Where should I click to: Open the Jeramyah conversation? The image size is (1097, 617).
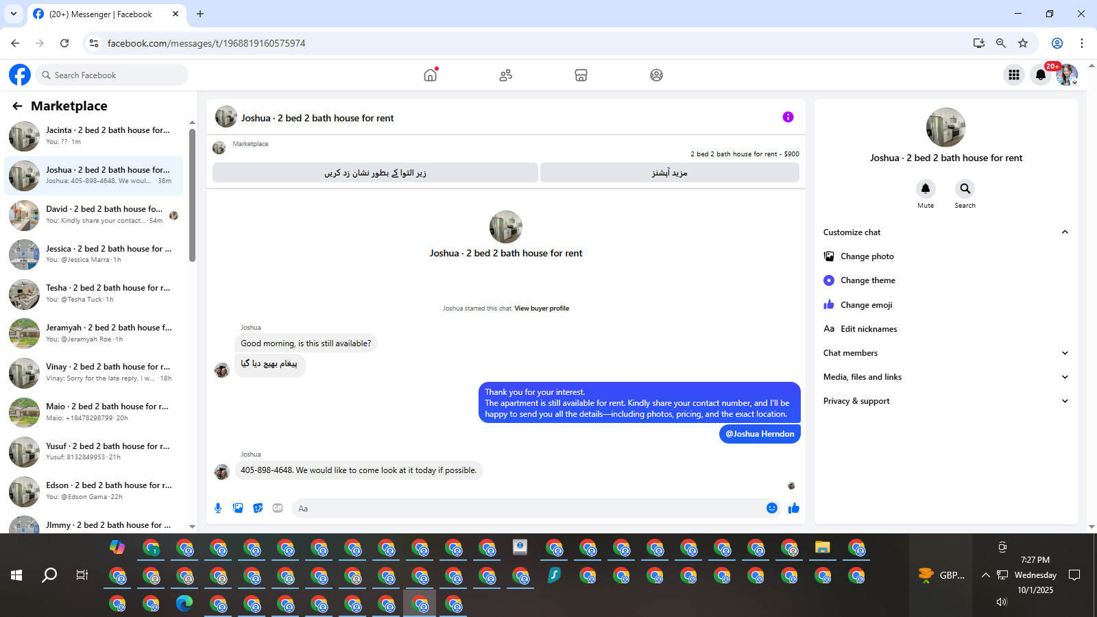pos(94,333)
